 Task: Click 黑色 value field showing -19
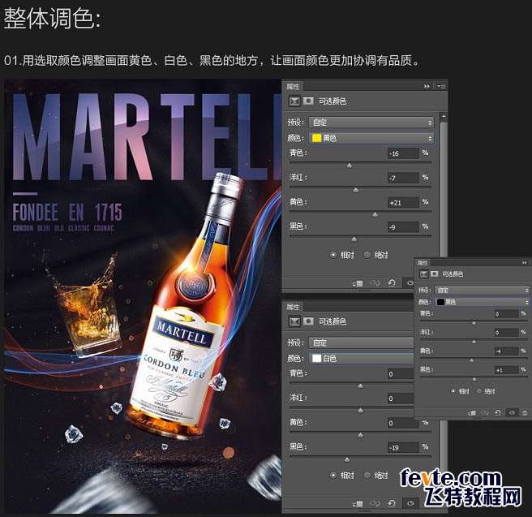(x=403, y=447)
